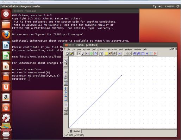The image size is (181, 140).
Task: Click the line endpoint node on canvas
Action: pyautogui.click(x=121, y=75)
